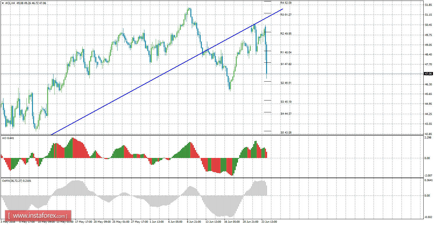Click 48.40 on the price axis
Screen dimensions: 435x225
click(x=428, y=54)
